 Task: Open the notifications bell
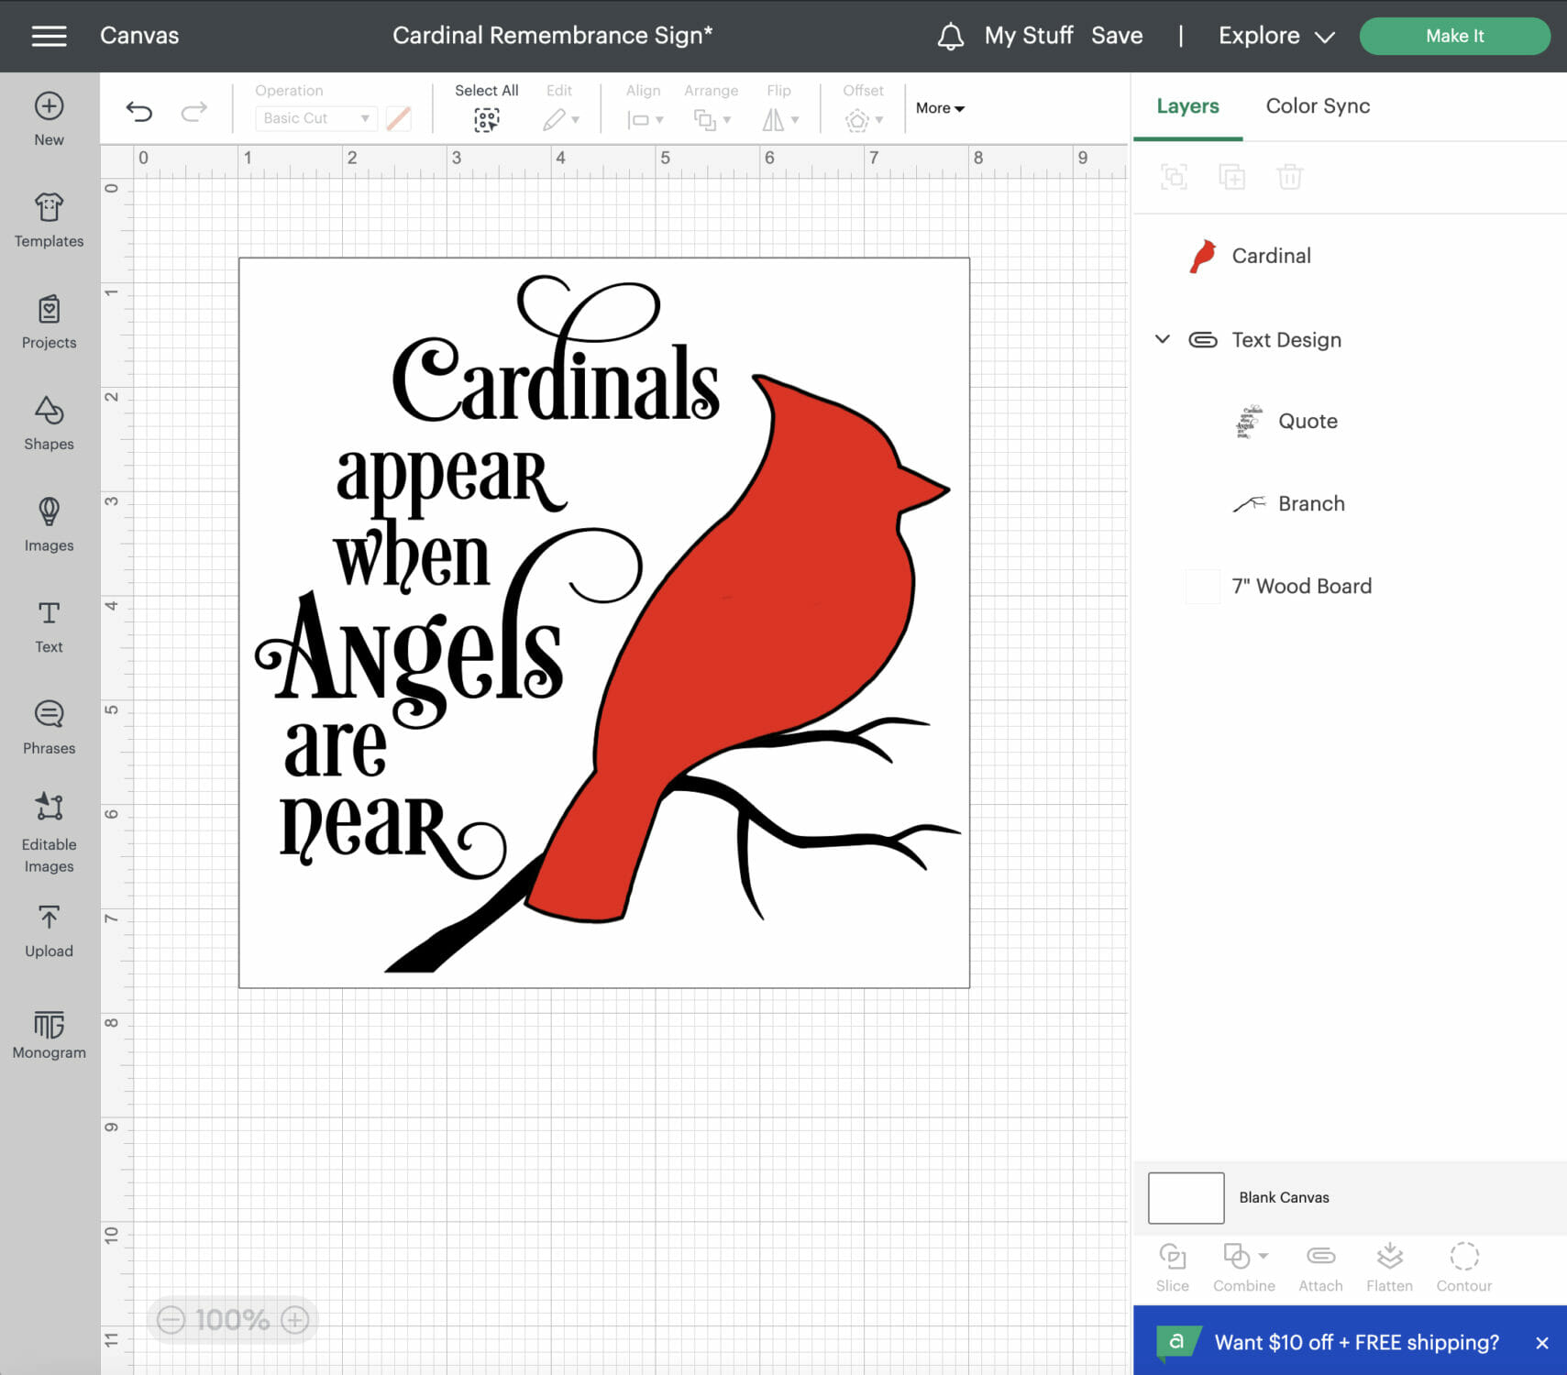point(950,36)
